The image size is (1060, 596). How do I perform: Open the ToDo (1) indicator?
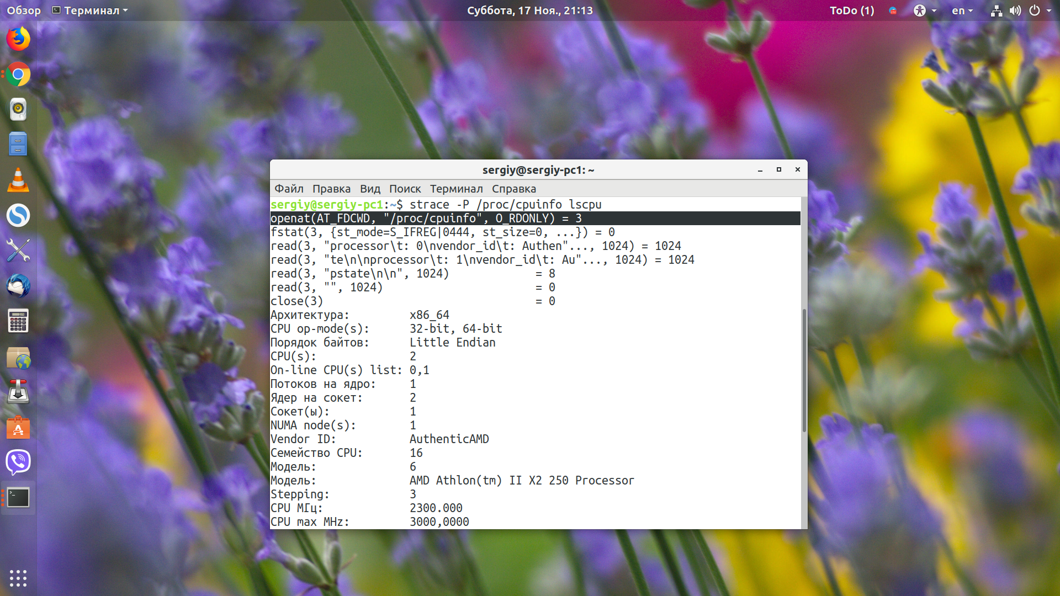pos(852,10)
